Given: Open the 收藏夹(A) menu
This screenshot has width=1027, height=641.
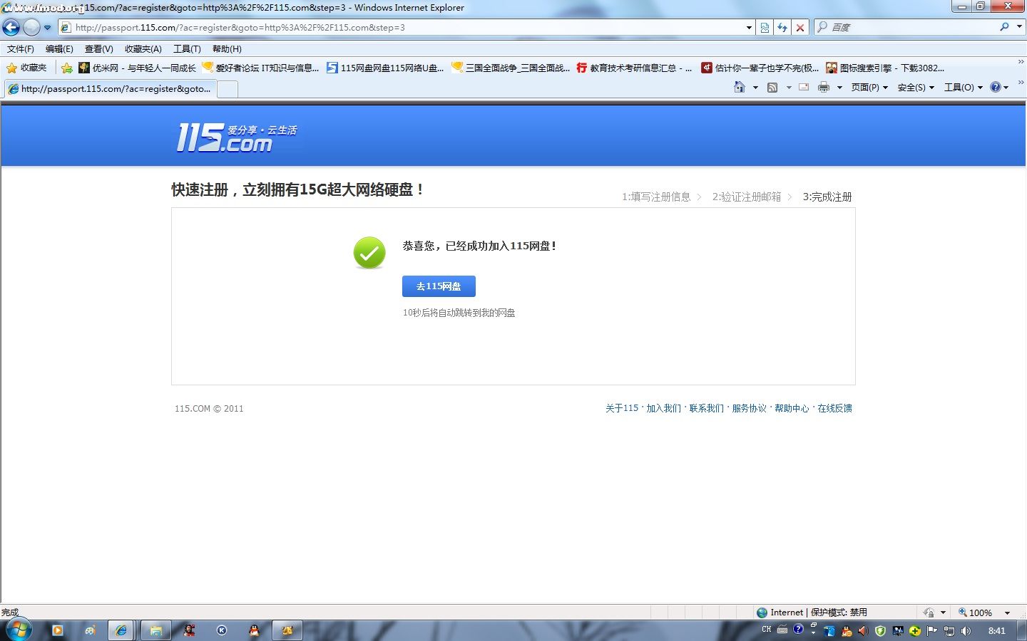Looking at the screenshot, I should click(x=143, y=48).
